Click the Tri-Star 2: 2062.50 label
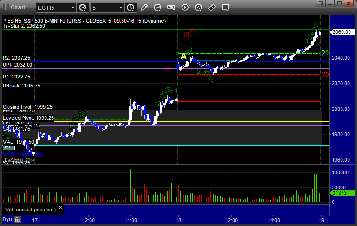This screenshot has width=357, height=226. [x=24, y=26]
